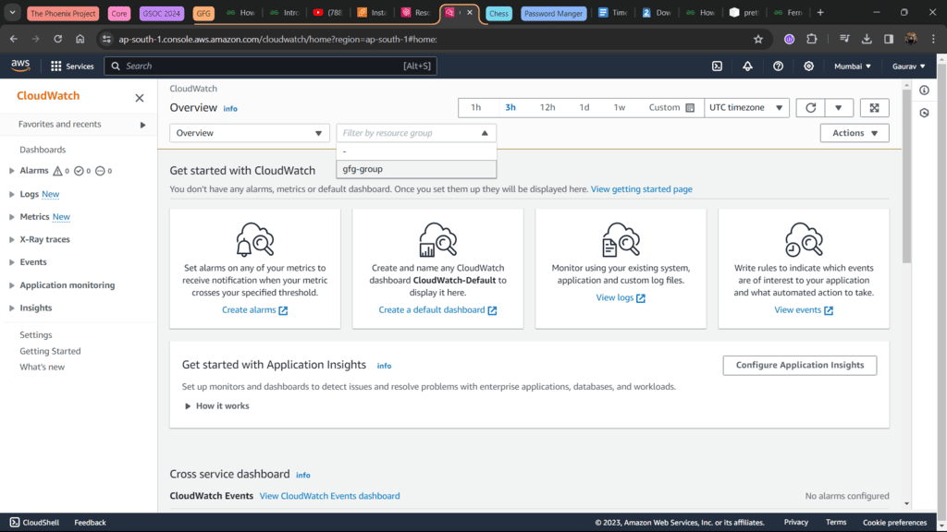Open the refresh interval dropdown arrow
Image resolution: width=947 pixels, height=532 pixels.
(838, 107)
